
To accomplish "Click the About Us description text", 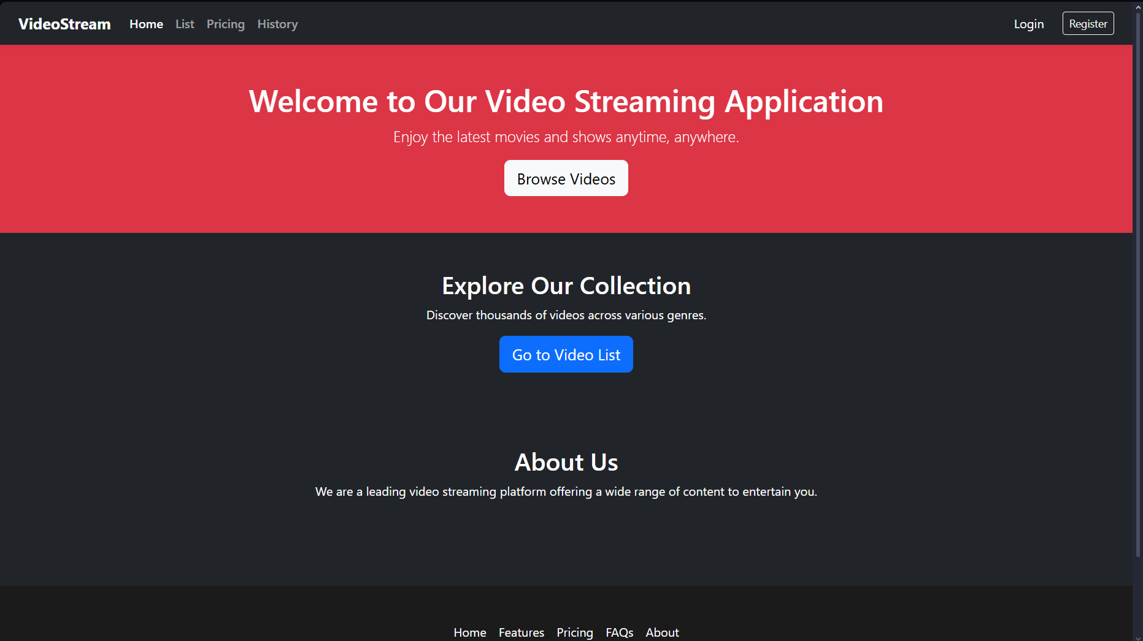I will (x=566, y=491).
